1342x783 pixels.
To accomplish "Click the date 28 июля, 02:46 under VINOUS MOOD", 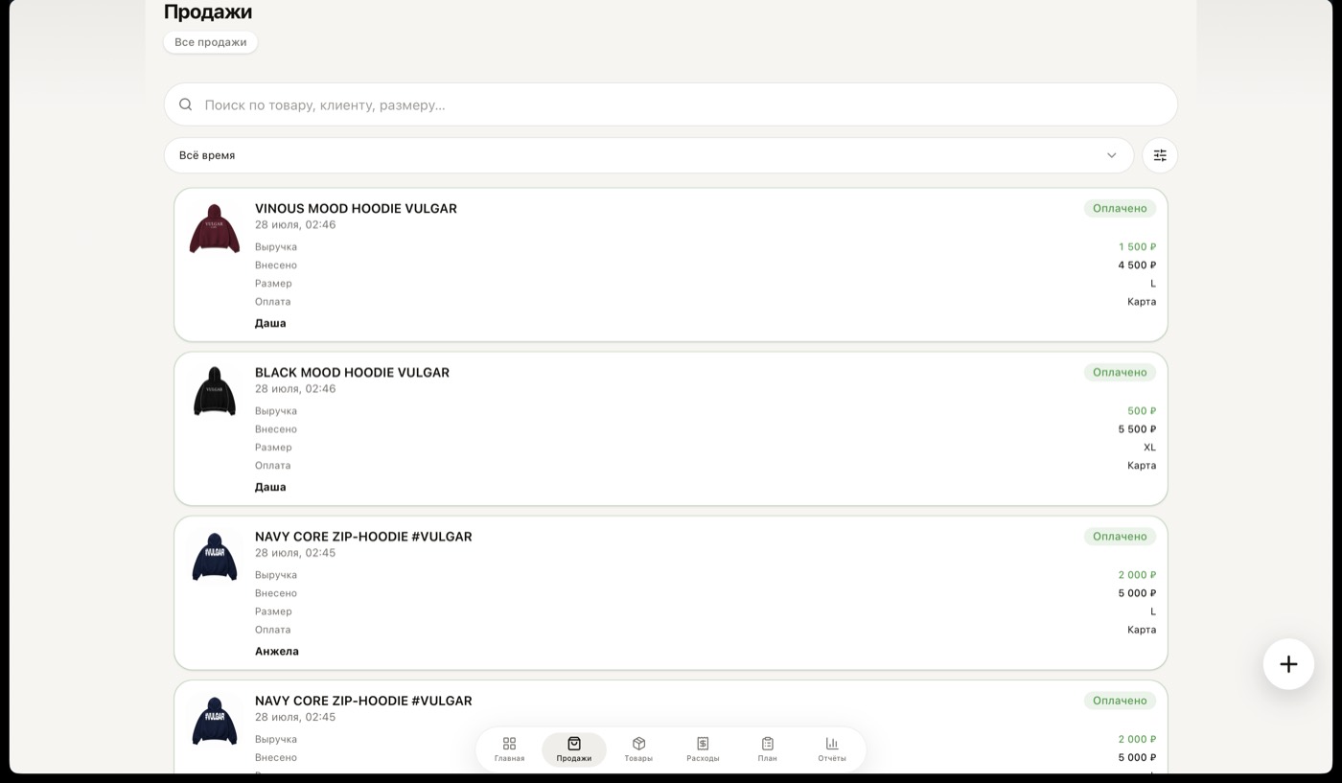I will 295,225.
